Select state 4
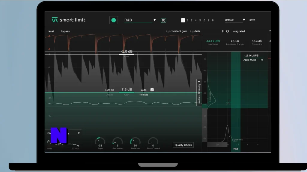The image size is (307, 172). coord(195,20)
